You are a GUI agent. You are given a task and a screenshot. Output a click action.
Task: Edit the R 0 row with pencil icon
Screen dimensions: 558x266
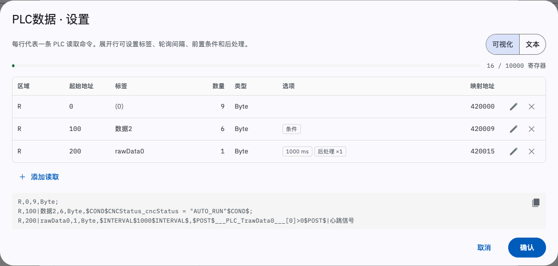click(x=513, y=107)
